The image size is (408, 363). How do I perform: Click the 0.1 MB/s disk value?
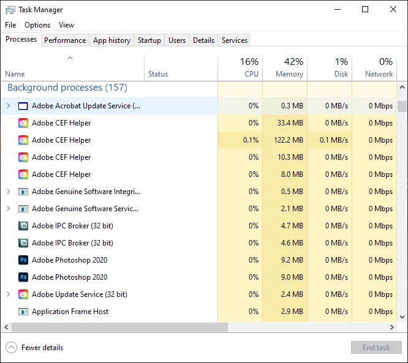(x=334, y=140)
